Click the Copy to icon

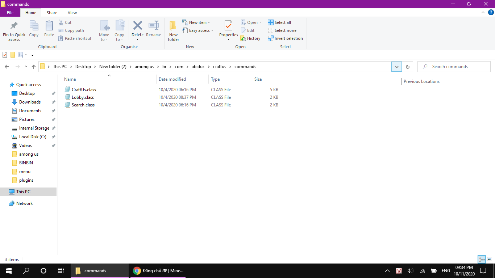pyautogui.click(x=120, y=26)
